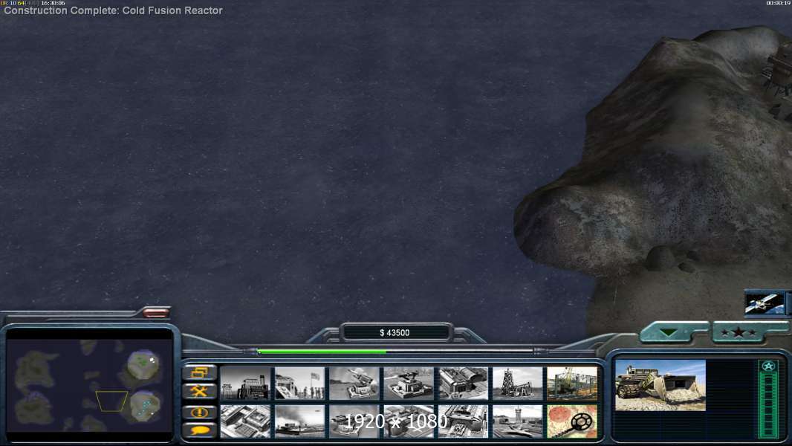Image resolution: width=792 pixels, height=446 pixels.
Task: Click the satellite shortcut icon
Action: coord(765,303)
